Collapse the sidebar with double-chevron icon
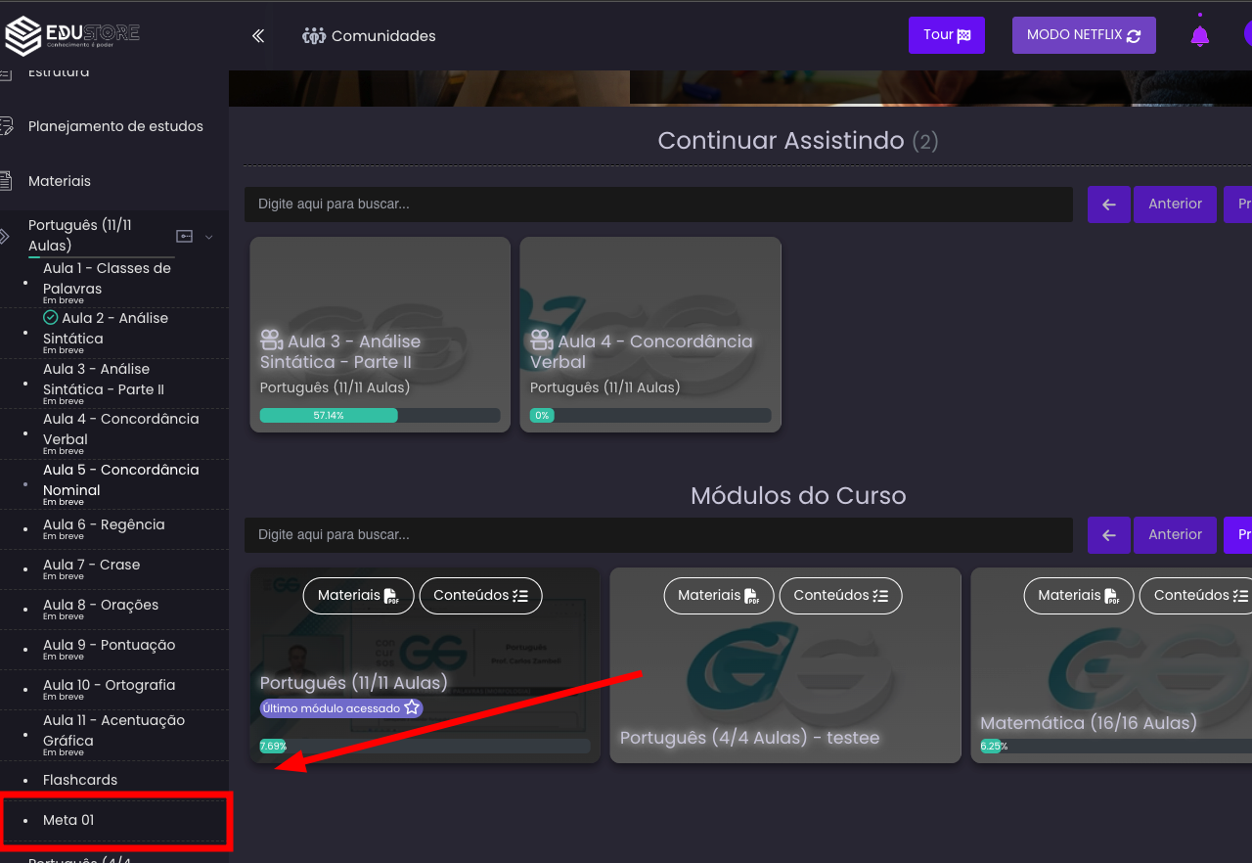Viewport: 1252px width, 863px height. coord(258,36)
